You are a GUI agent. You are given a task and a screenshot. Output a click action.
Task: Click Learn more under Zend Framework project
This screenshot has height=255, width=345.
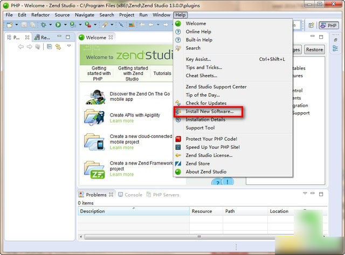[x=122, y=175]
